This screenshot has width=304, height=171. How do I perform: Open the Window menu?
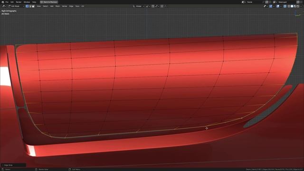point(27,2)
